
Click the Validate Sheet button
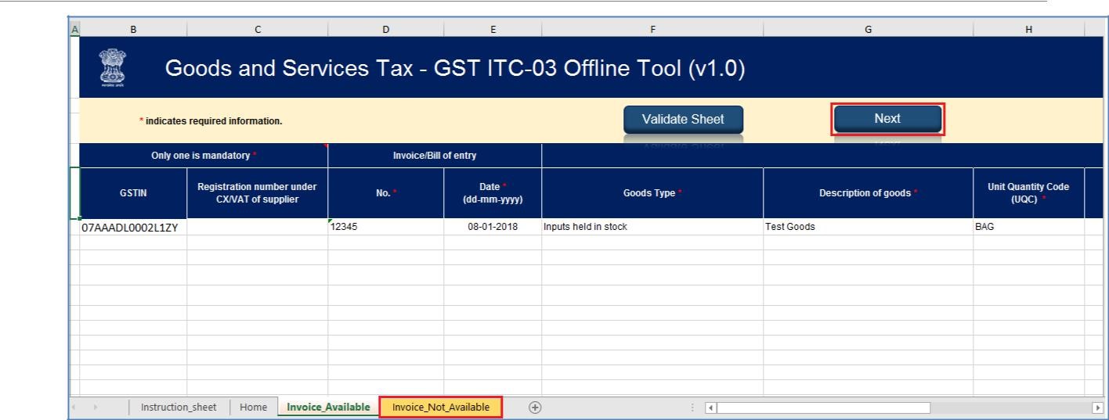pos(683,119)
